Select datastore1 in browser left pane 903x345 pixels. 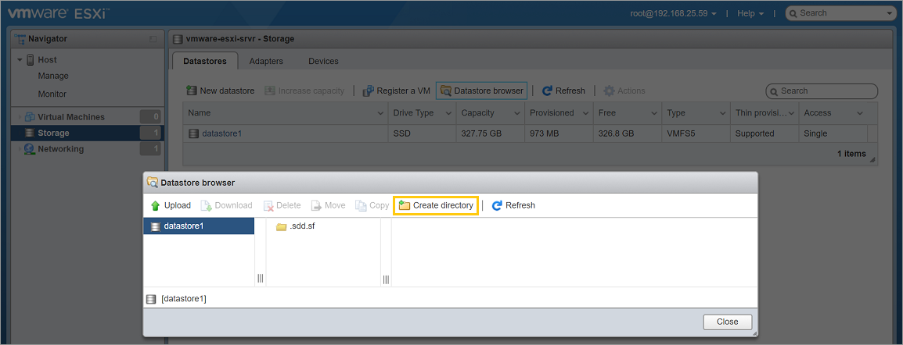[x=183, y=226]
